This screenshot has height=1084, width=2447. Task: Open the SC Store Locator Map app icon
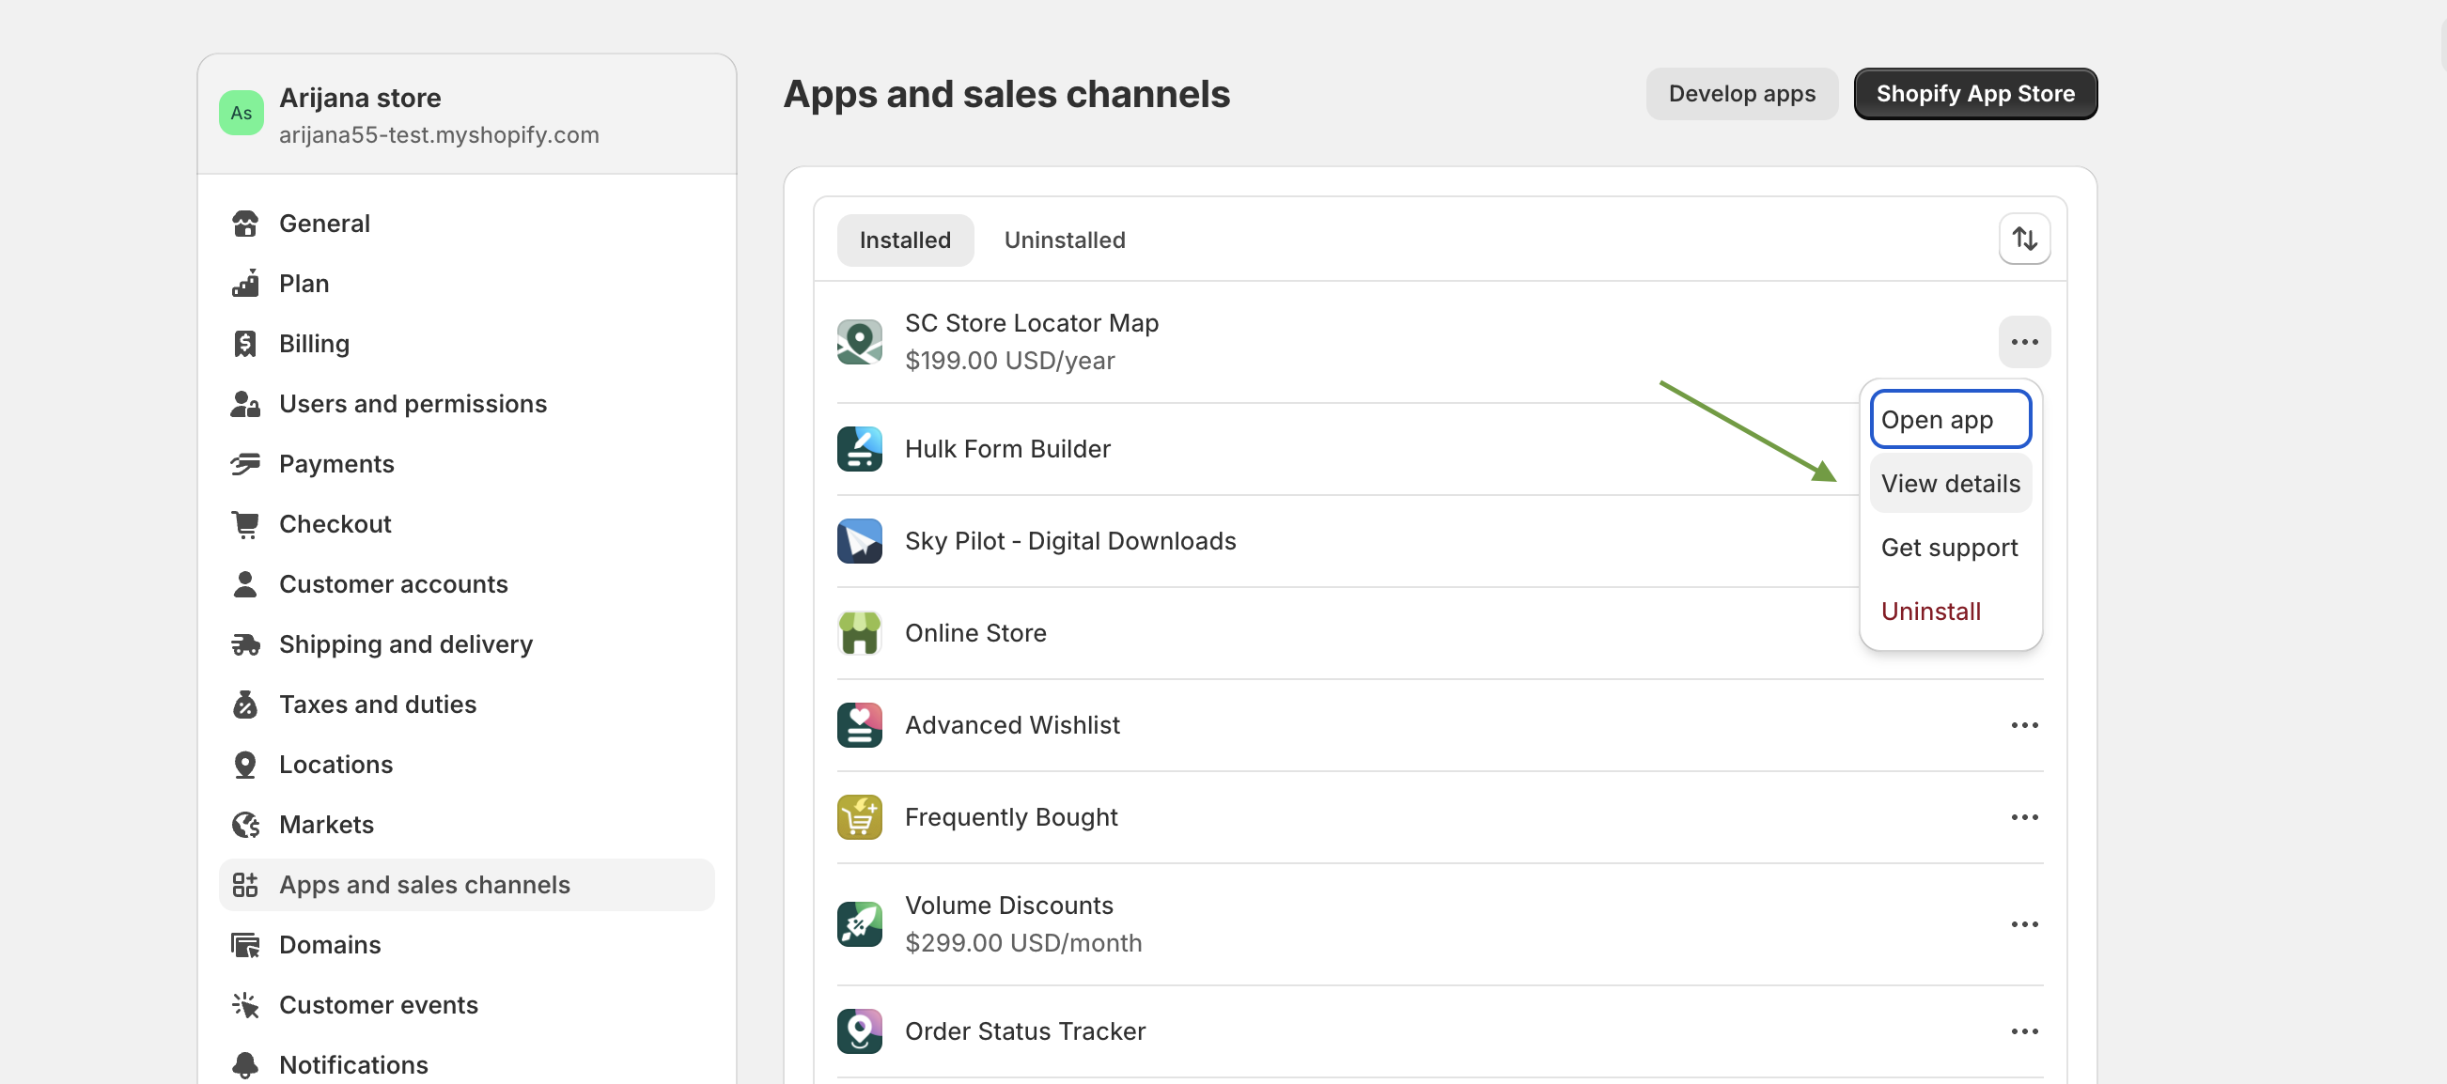point(859,342)
